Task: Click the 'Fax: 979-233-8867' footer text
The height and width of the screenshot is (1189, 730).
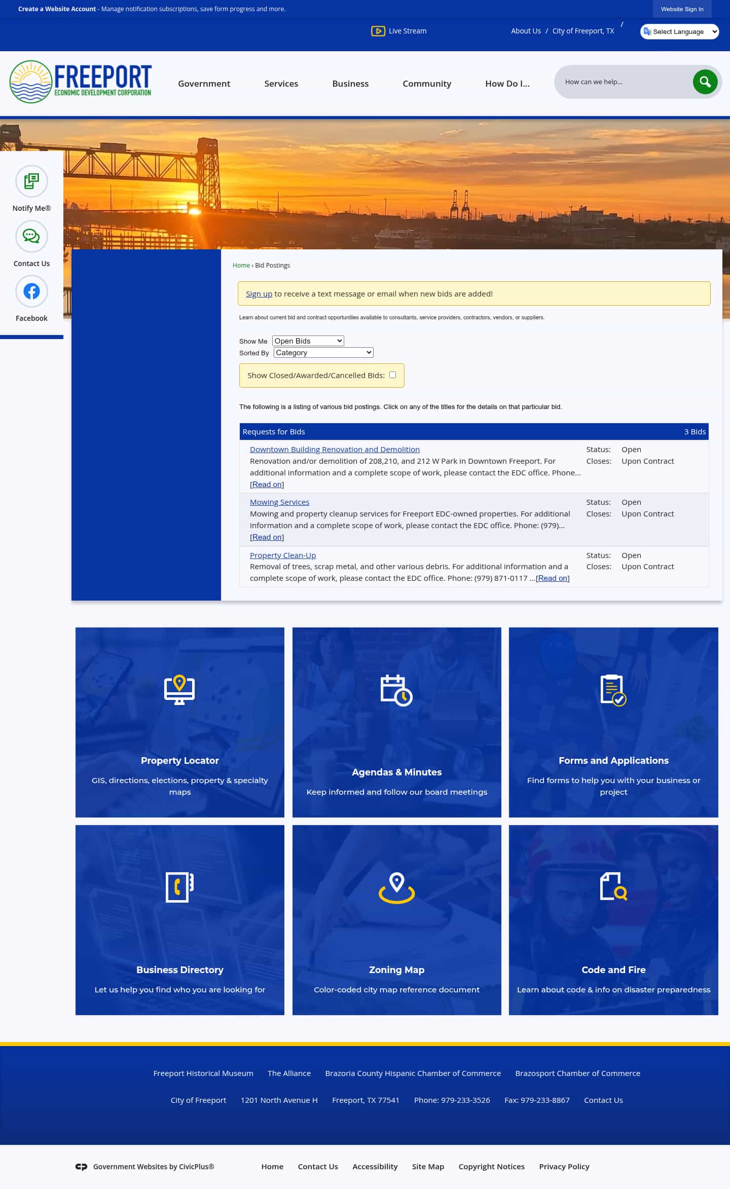Action: click(x=537, y=1100)
